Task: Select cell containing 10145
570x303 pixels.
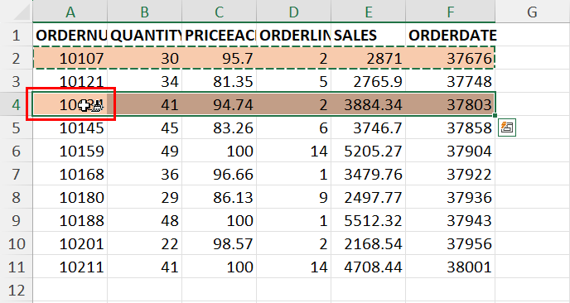Action: pyautogui.click(x=70, y=127)
